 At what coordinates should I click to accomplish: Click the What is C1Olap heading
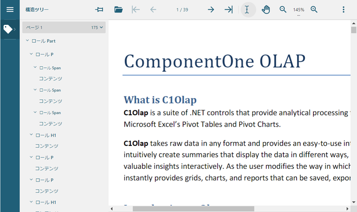[x=160, y=100]
